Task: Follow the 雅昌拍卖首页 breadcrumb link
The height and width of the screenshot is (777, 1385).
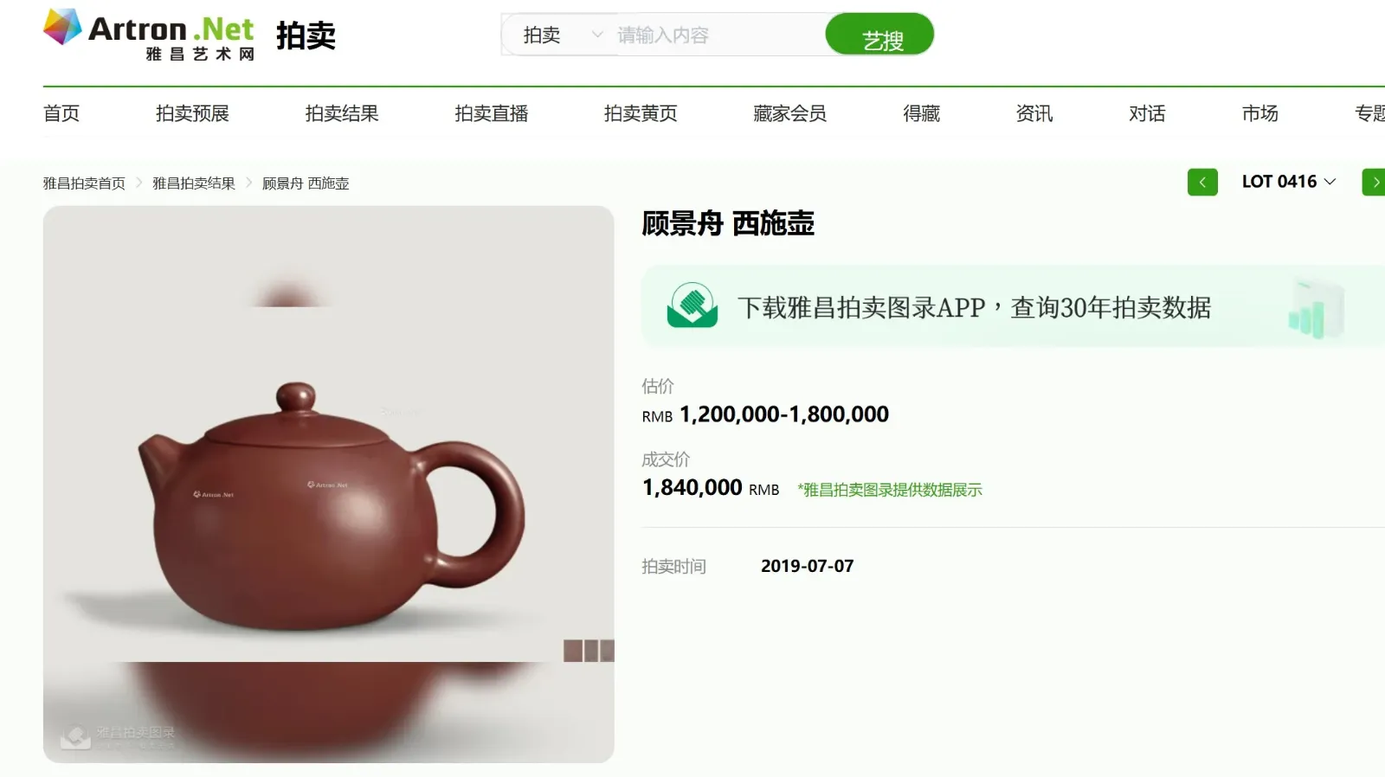Action: (x=84, y=183)
